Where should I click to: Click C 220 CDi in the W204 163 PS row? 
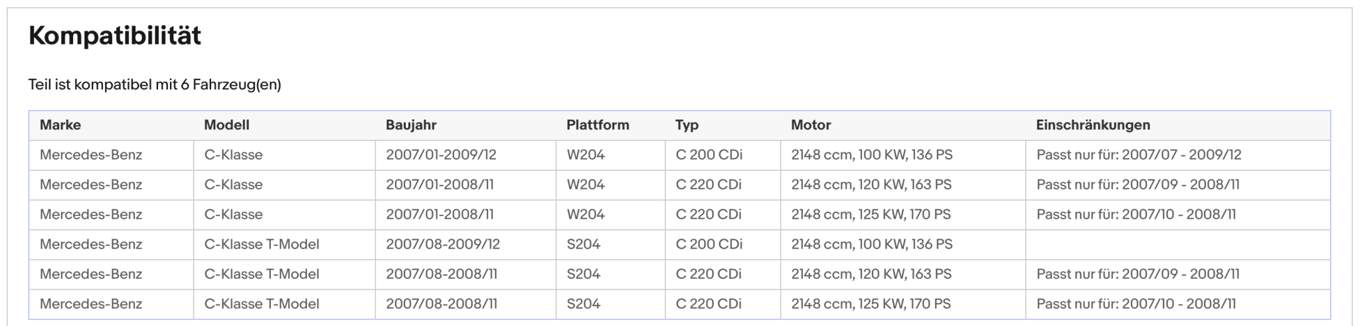click(x=709, y=185)
